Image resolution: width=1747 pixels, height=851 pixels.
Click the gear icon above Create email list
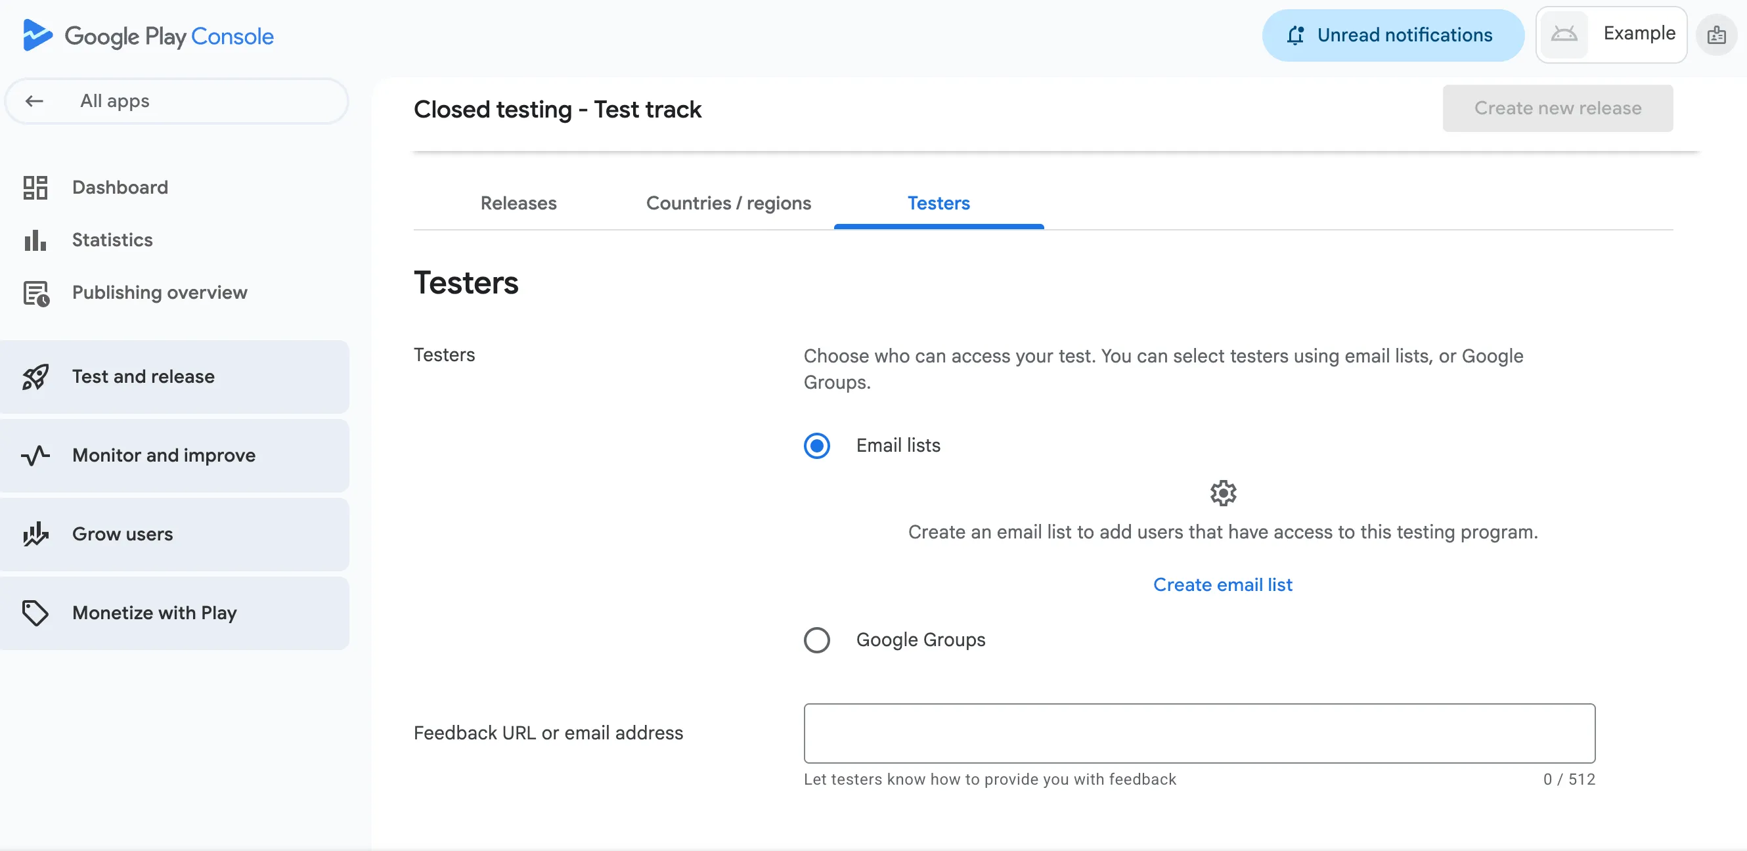pyautogui.click(x=1223, y=492)
